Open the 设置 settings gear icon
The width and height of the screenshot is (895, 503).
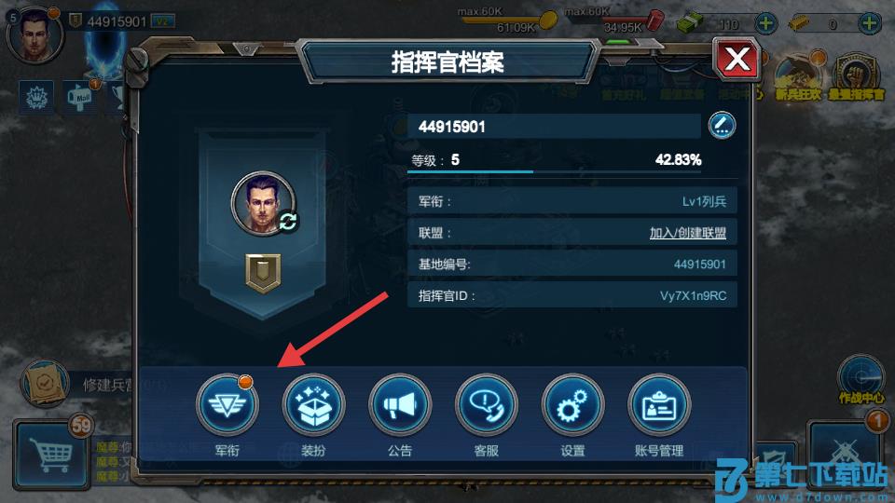pyautogui.click(x=572, y=405)
